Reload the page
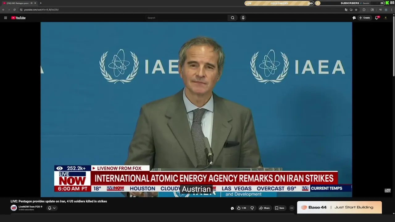Screen dimensions: 395x222 [14, 10]
